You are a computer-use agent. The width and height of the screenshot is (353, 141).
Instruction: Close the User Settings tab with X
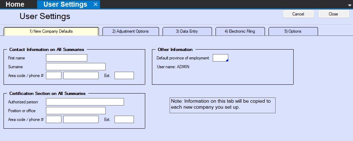(x=95, y=5)
